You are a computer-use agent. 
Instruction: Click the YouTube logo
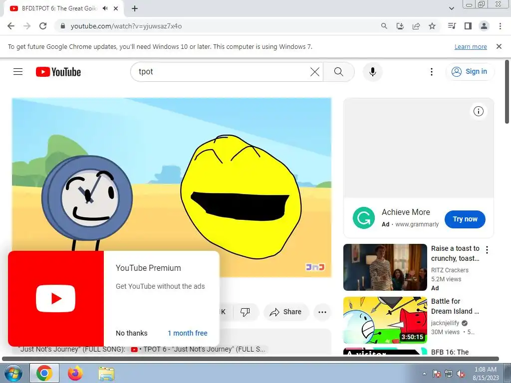(x=58, y=72)
